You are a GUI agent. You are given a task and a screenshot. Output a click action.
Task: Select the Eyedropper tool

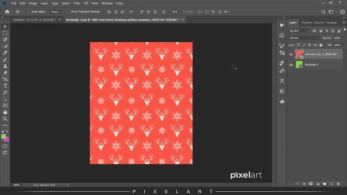(5, 53)
